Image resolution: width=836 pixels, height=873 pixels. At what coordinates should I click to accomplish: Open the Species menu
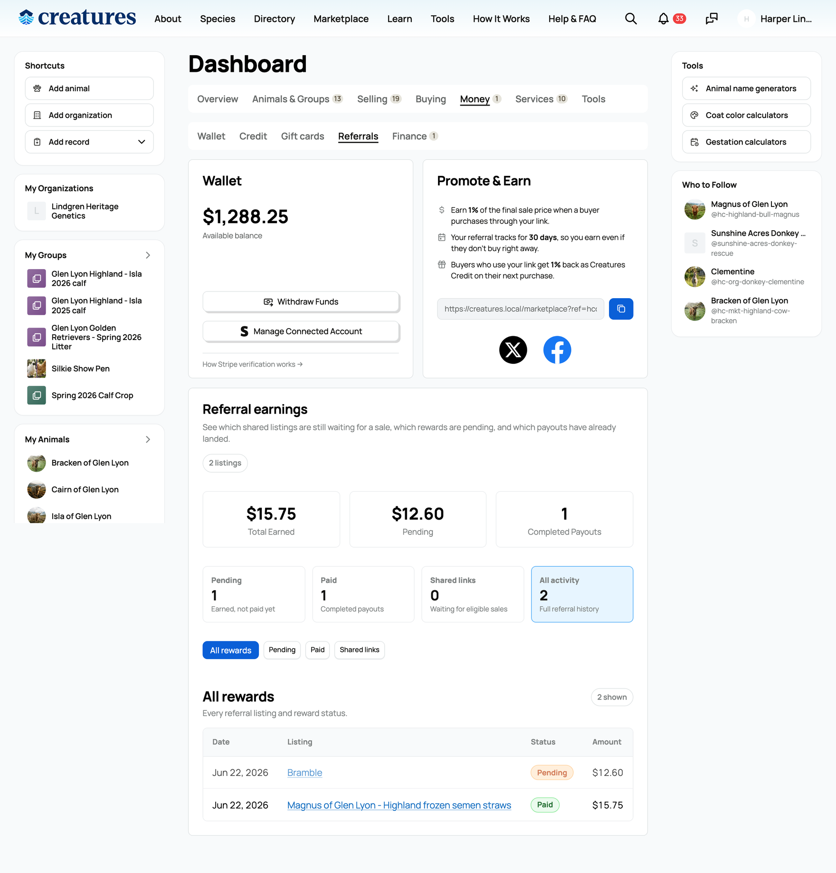point(218,19)
